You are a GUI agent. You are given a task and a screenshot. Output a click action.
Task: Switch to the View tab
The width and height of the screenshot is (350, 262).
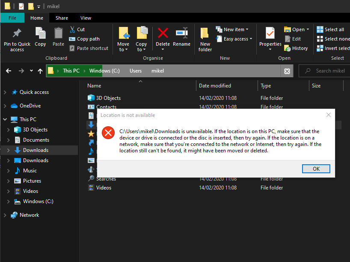(x=86, y=18)
